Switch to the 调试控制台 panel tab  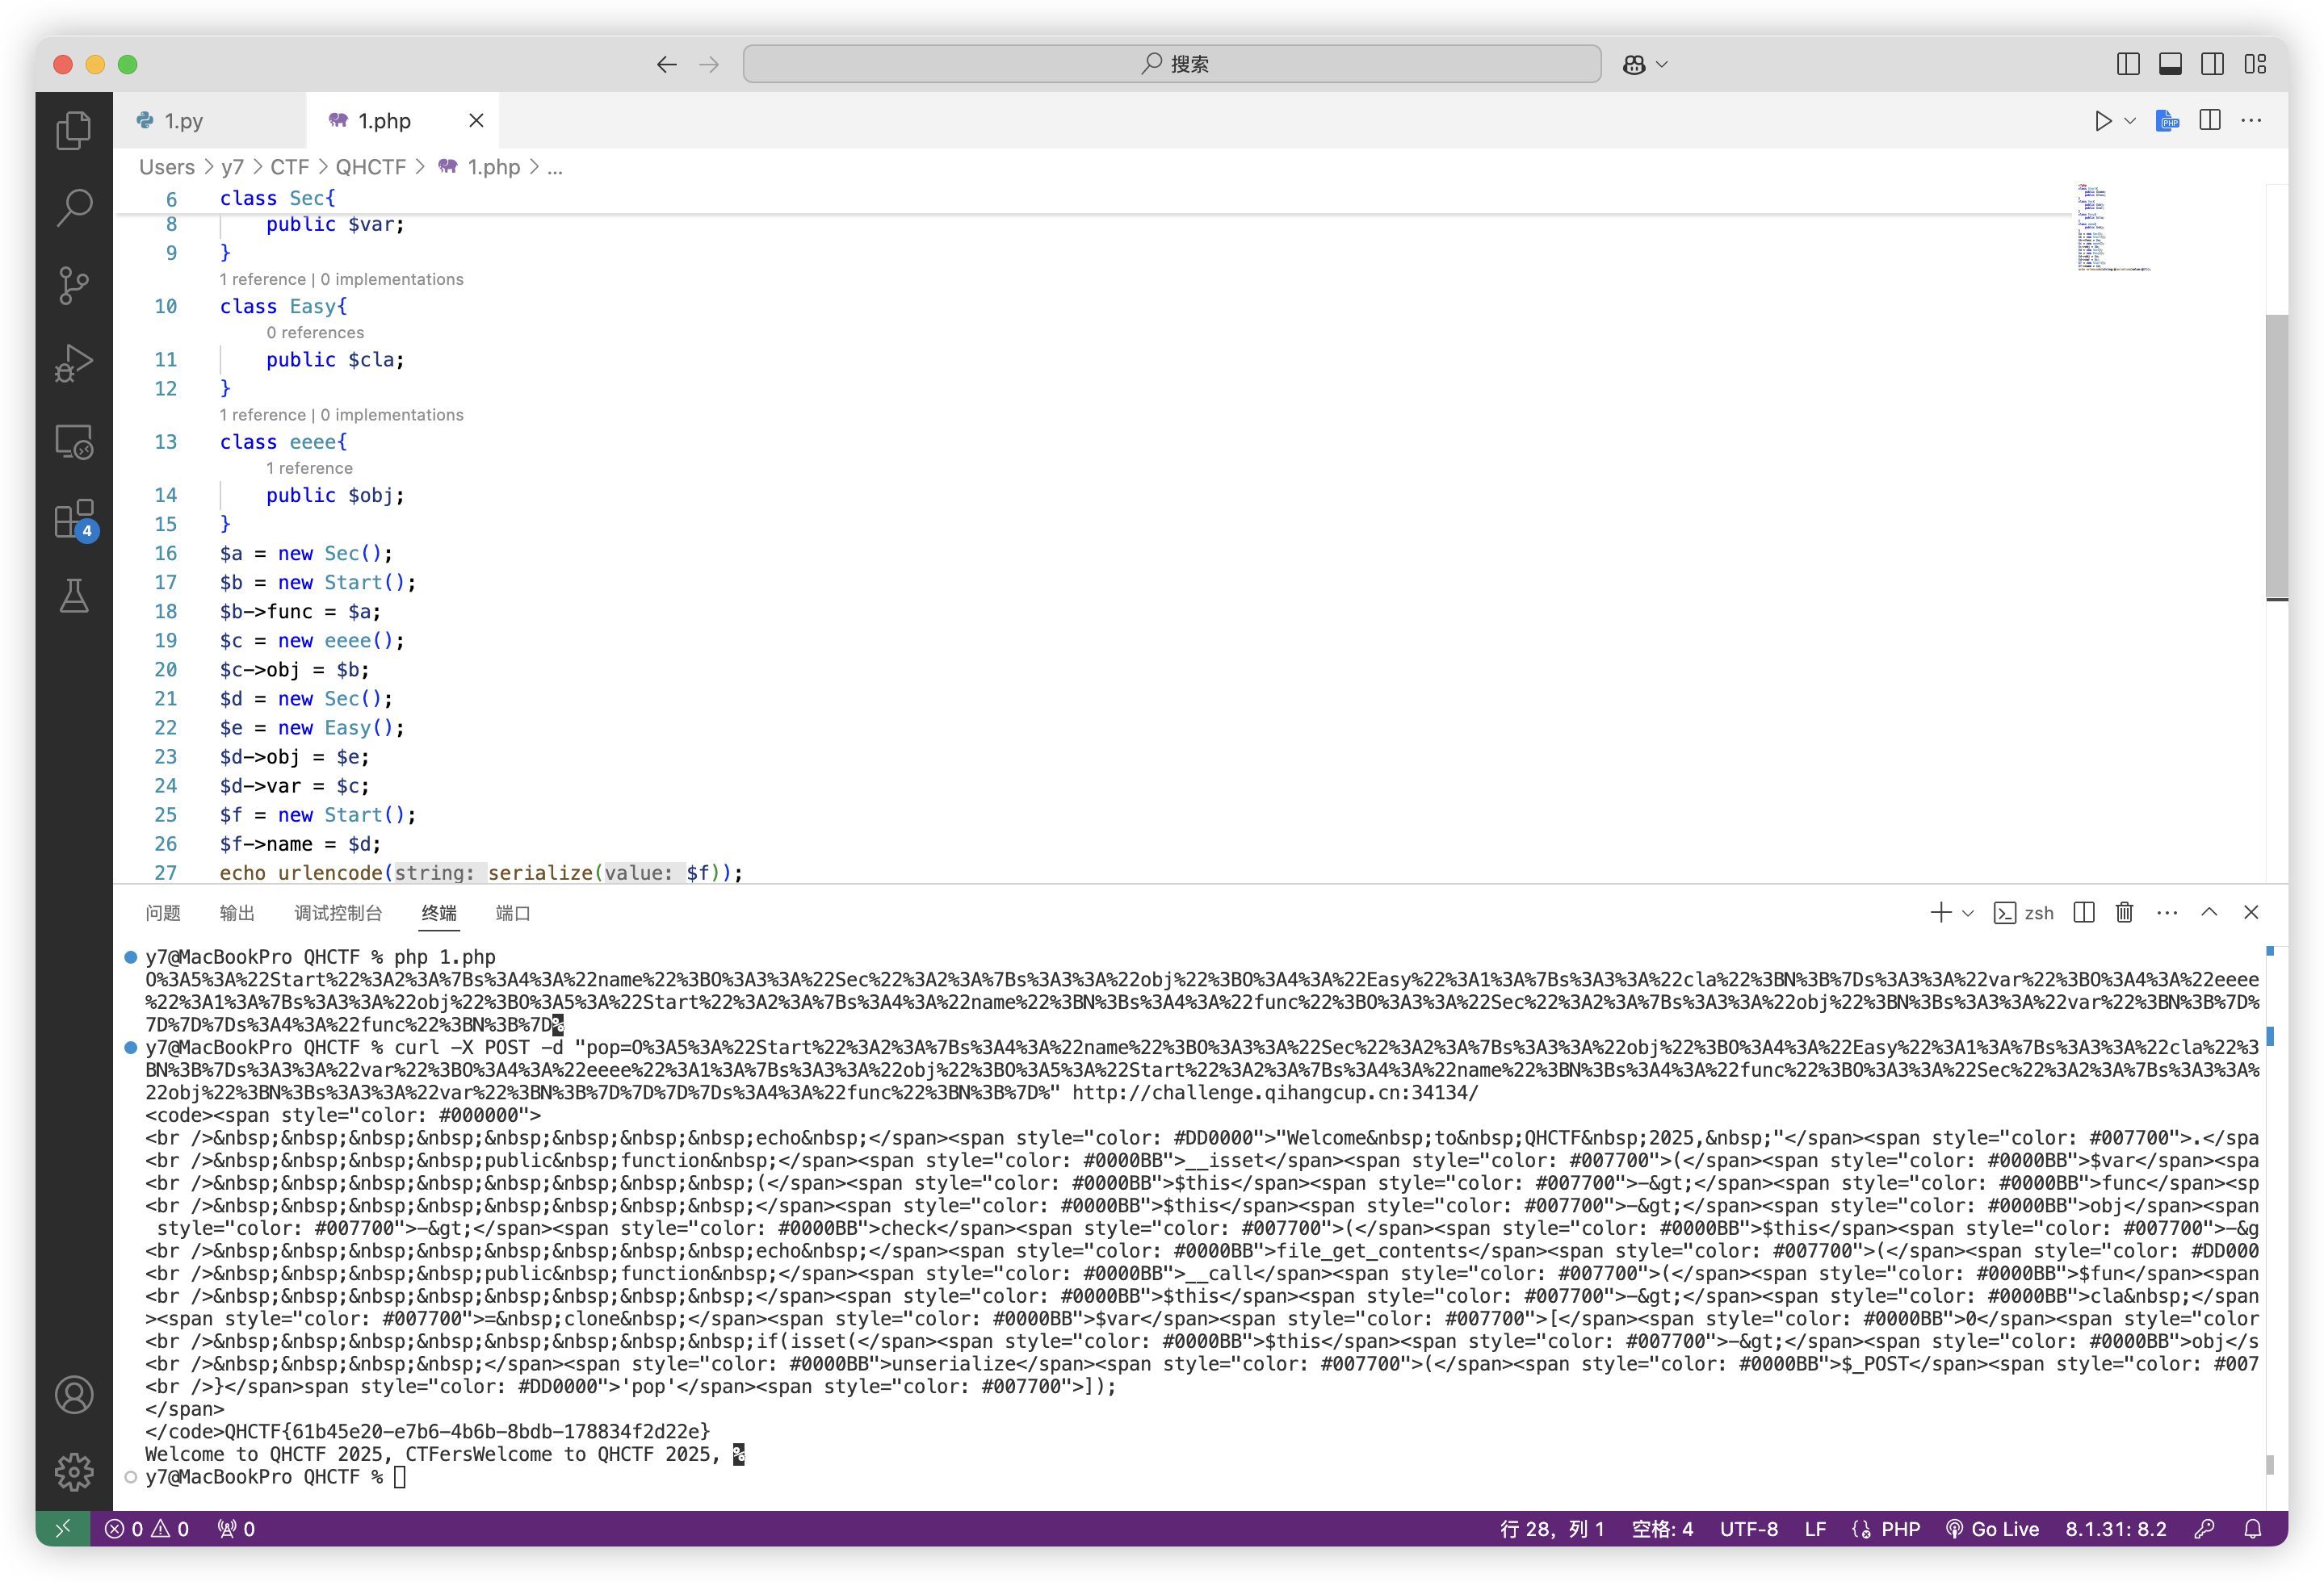pos(338,912)
